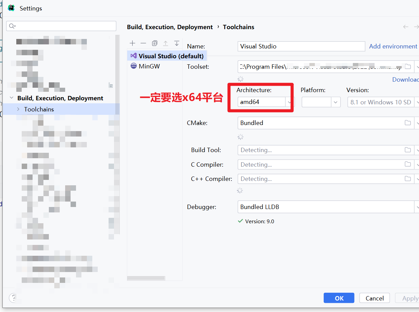Open Build Tool dropdown arrow
Image resolution: width=419 pixels, height=312 pixels.
pyautogui.click(x=417, y=150)
